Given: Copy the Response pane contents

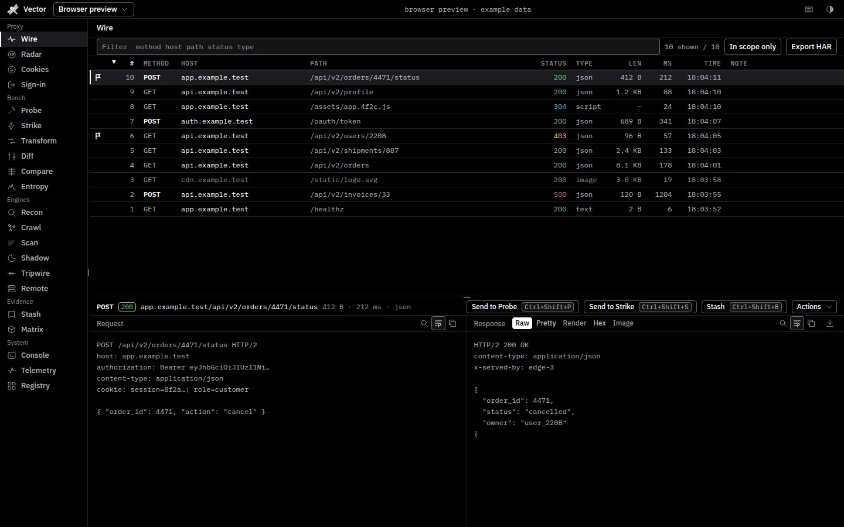Looking at the screenshot, I should (x=811, y=323).
